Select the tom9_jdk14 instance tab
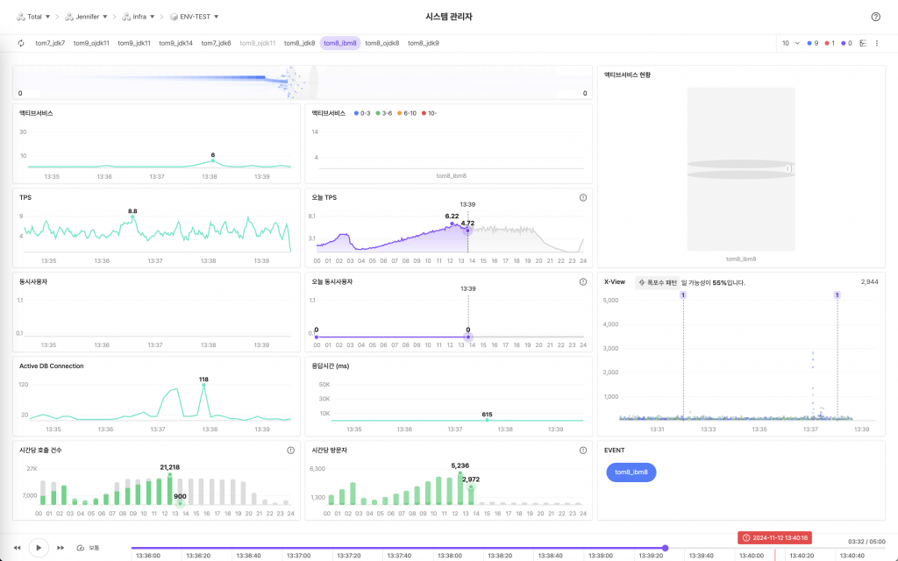The width and height of the screenshot is (898, 561). [x=175, y=43]
